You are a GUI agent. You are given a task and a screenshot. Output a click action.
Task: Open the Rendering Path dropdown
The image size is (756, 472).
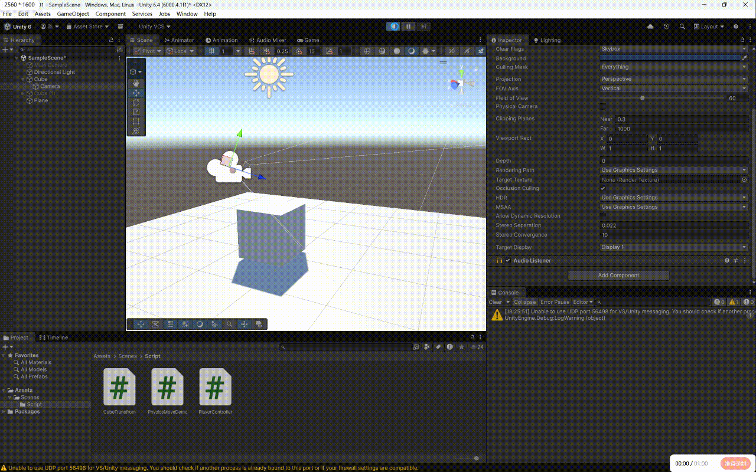tap(674, 170)
